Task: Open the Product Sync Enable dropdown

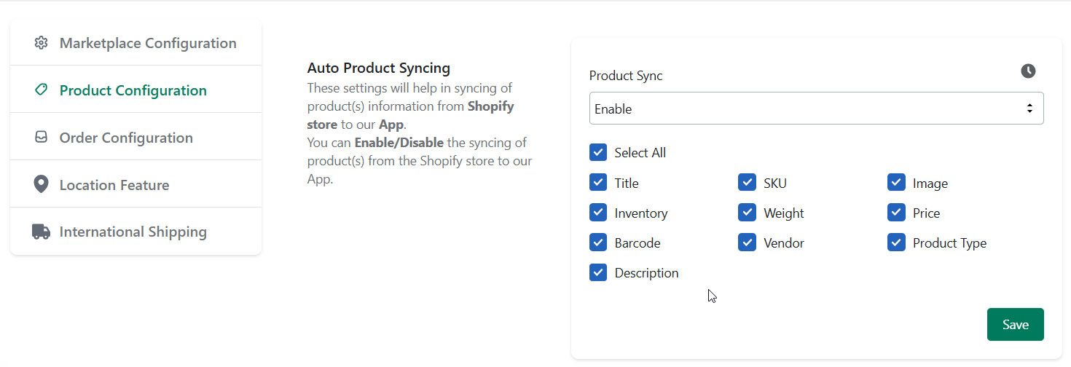Action: 816,108
